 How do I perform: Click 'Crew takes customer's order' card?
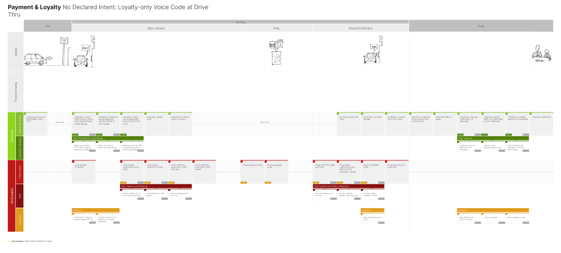[x=156, y=172]
